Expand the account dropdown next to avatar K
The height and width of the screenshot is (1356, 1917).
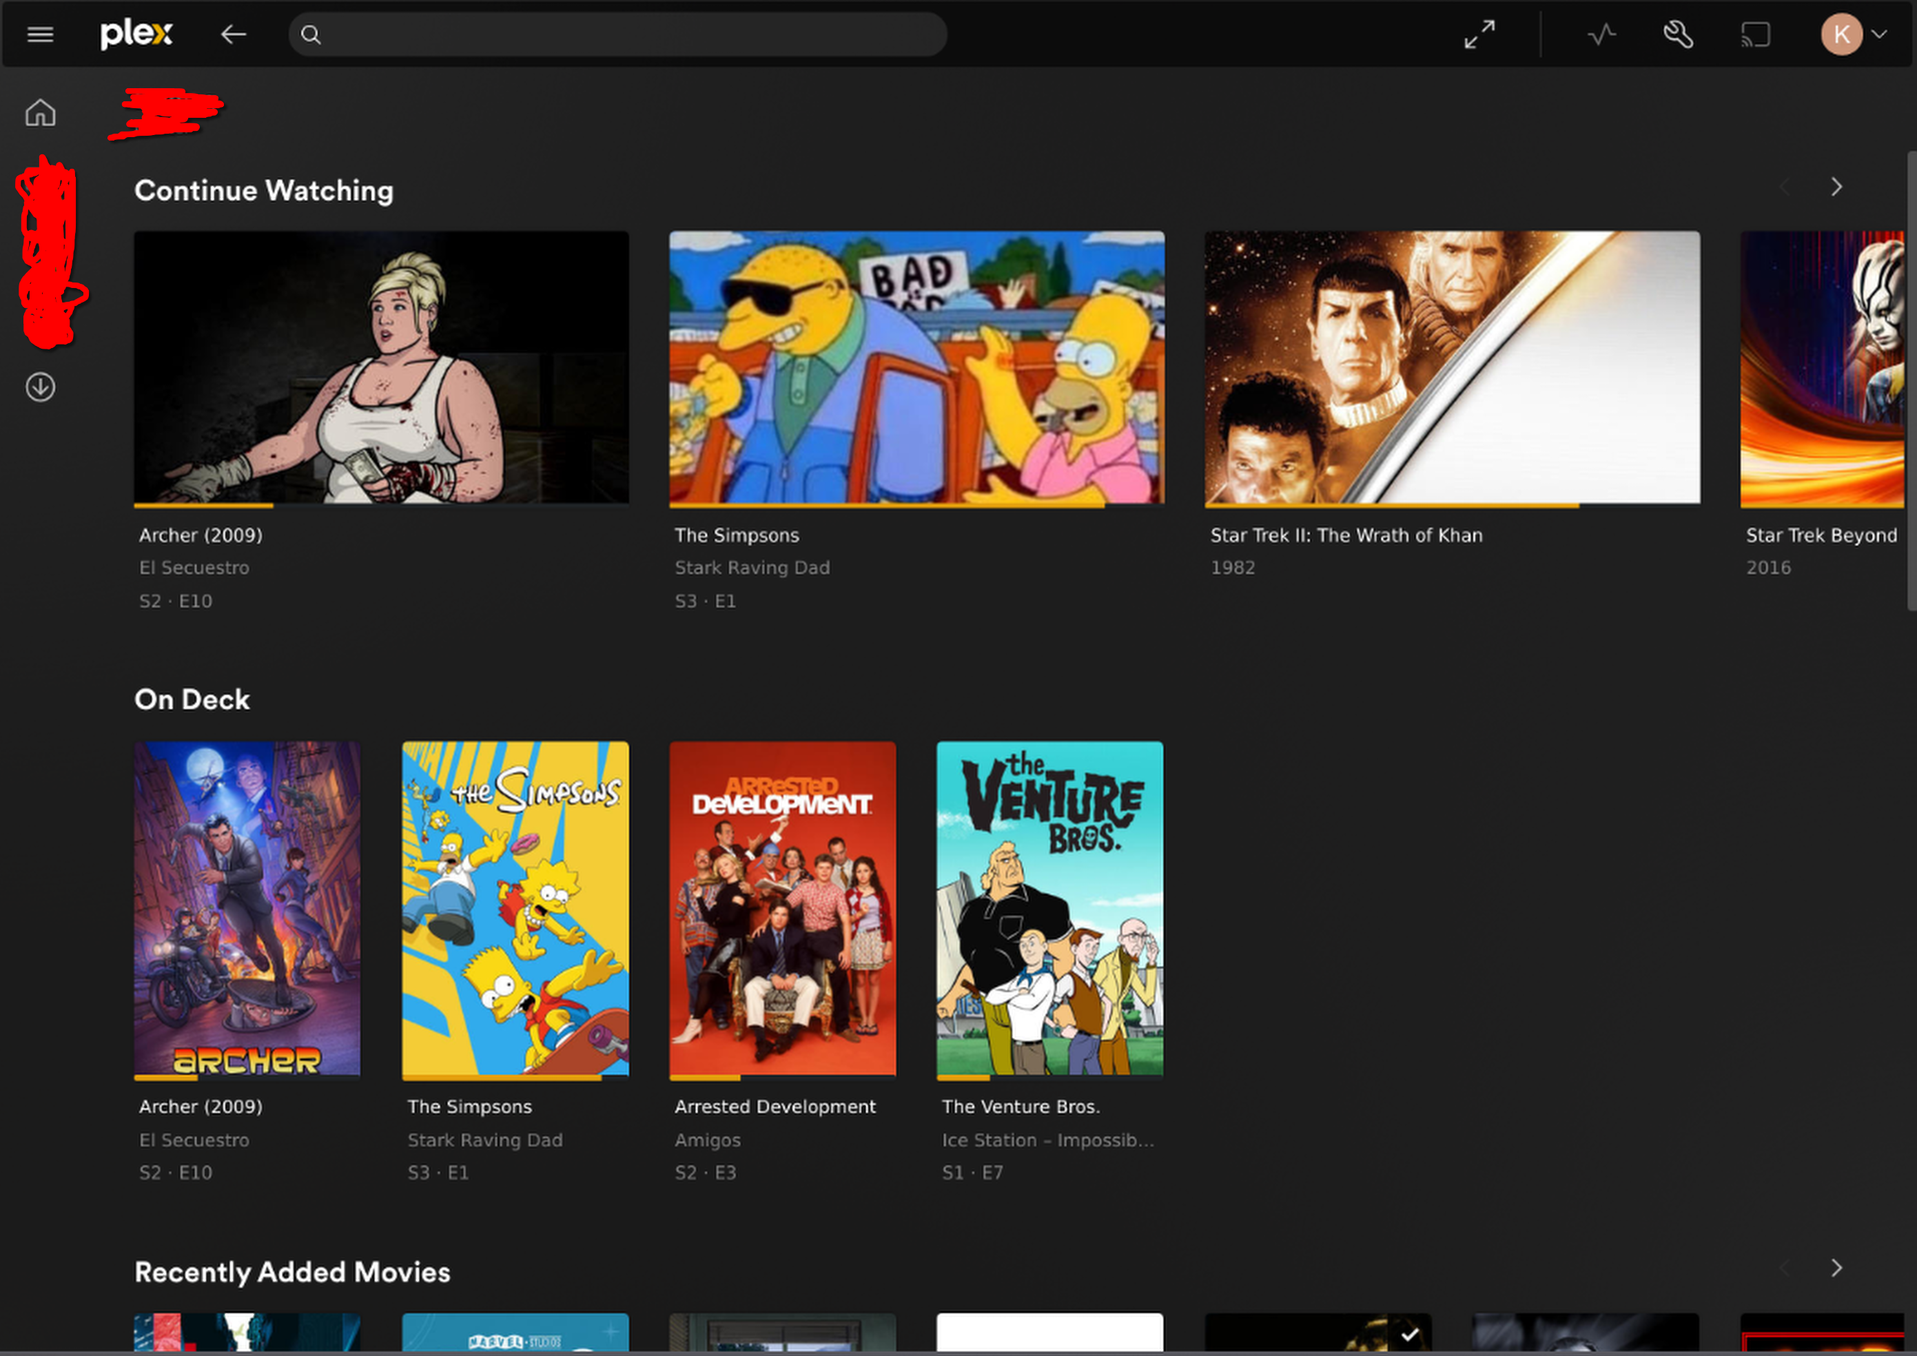1879,34
